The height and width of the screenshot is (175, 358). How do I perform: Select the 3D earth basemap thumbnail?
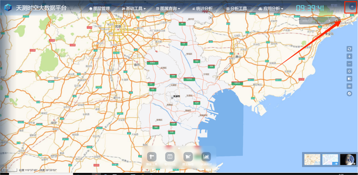[348, 160]
